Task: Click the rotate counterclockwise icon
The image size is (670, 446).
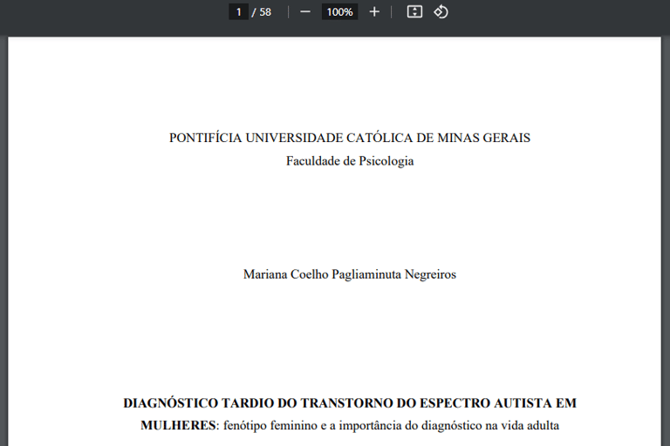Action: [441, 12]
